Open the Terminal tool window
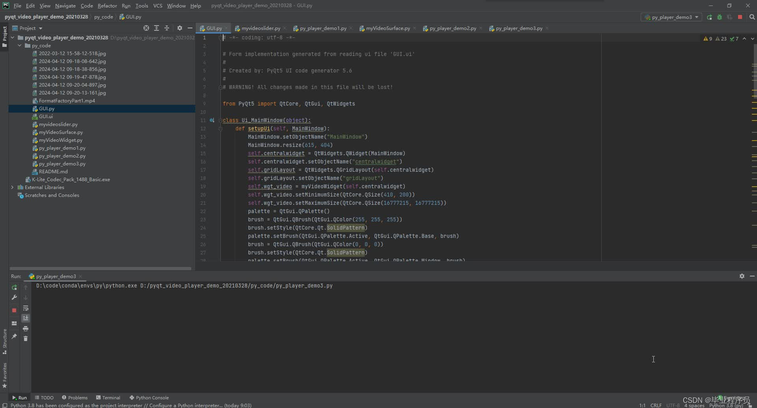This screenshot has height=408, width=757. coord(108,397)
